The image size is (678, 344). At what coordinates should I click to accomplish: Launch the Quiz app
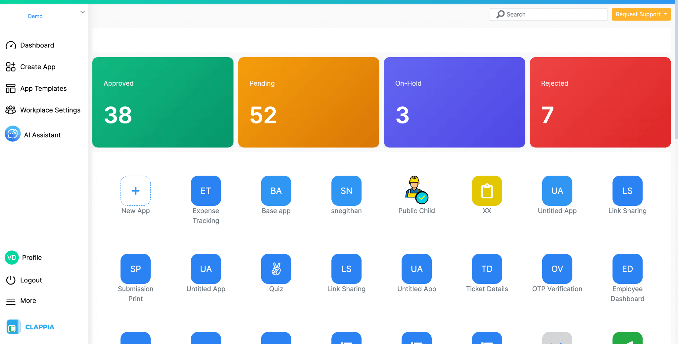[276, 269]
